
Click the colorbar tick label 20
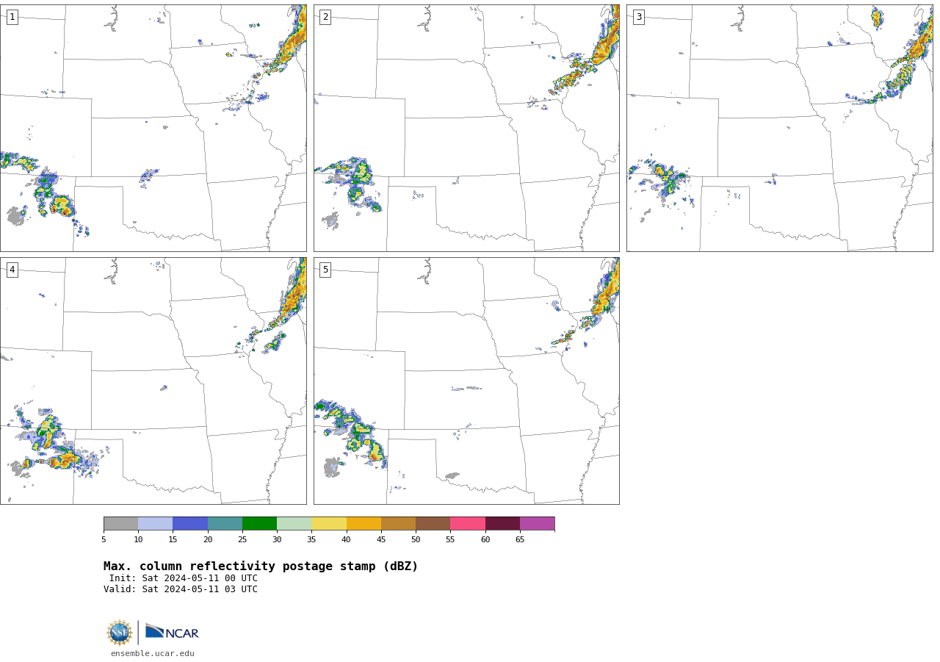(x=208, y=540)
